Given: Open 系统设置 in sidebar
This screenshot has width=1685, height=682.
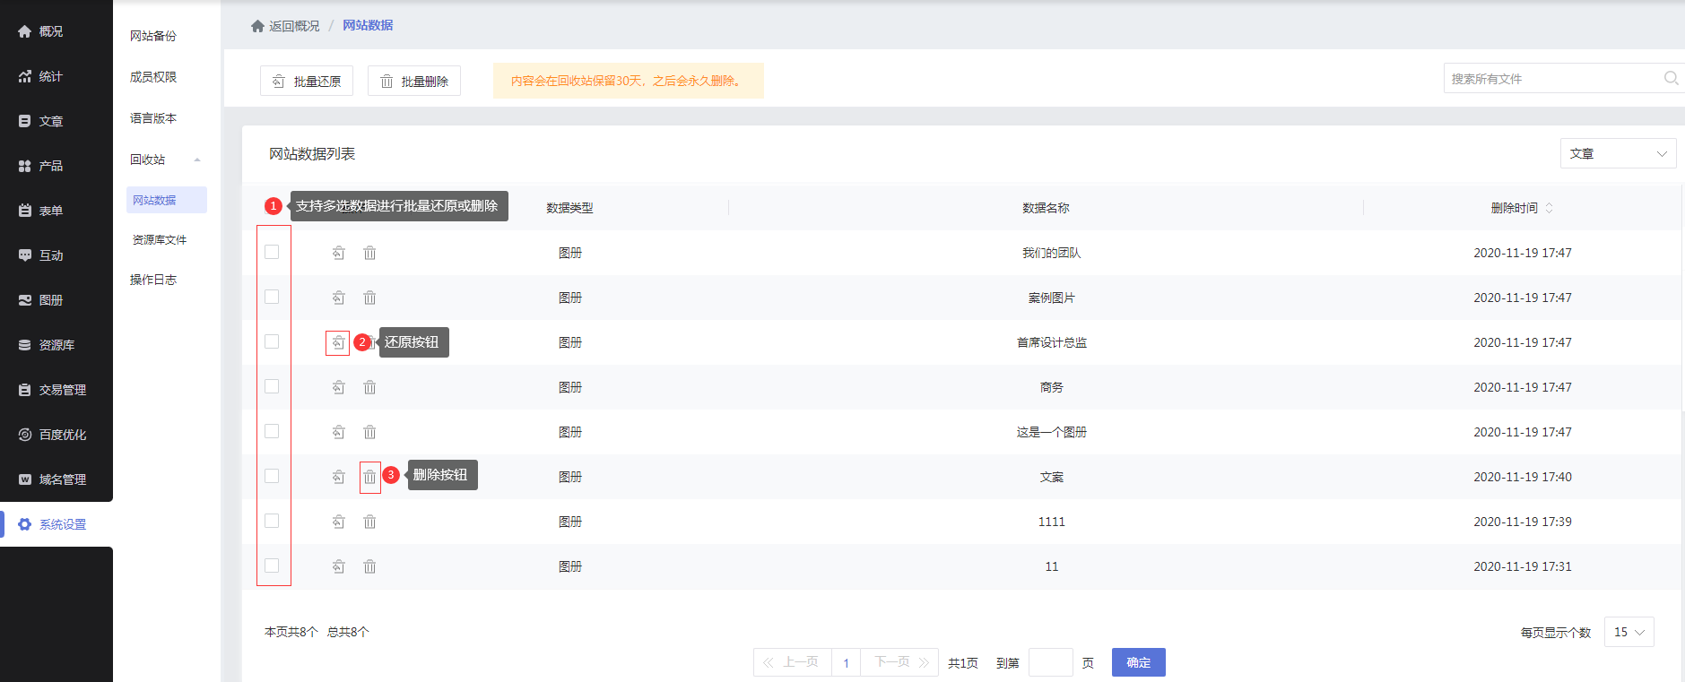Looking at the screenshot, I should [56, 524].
